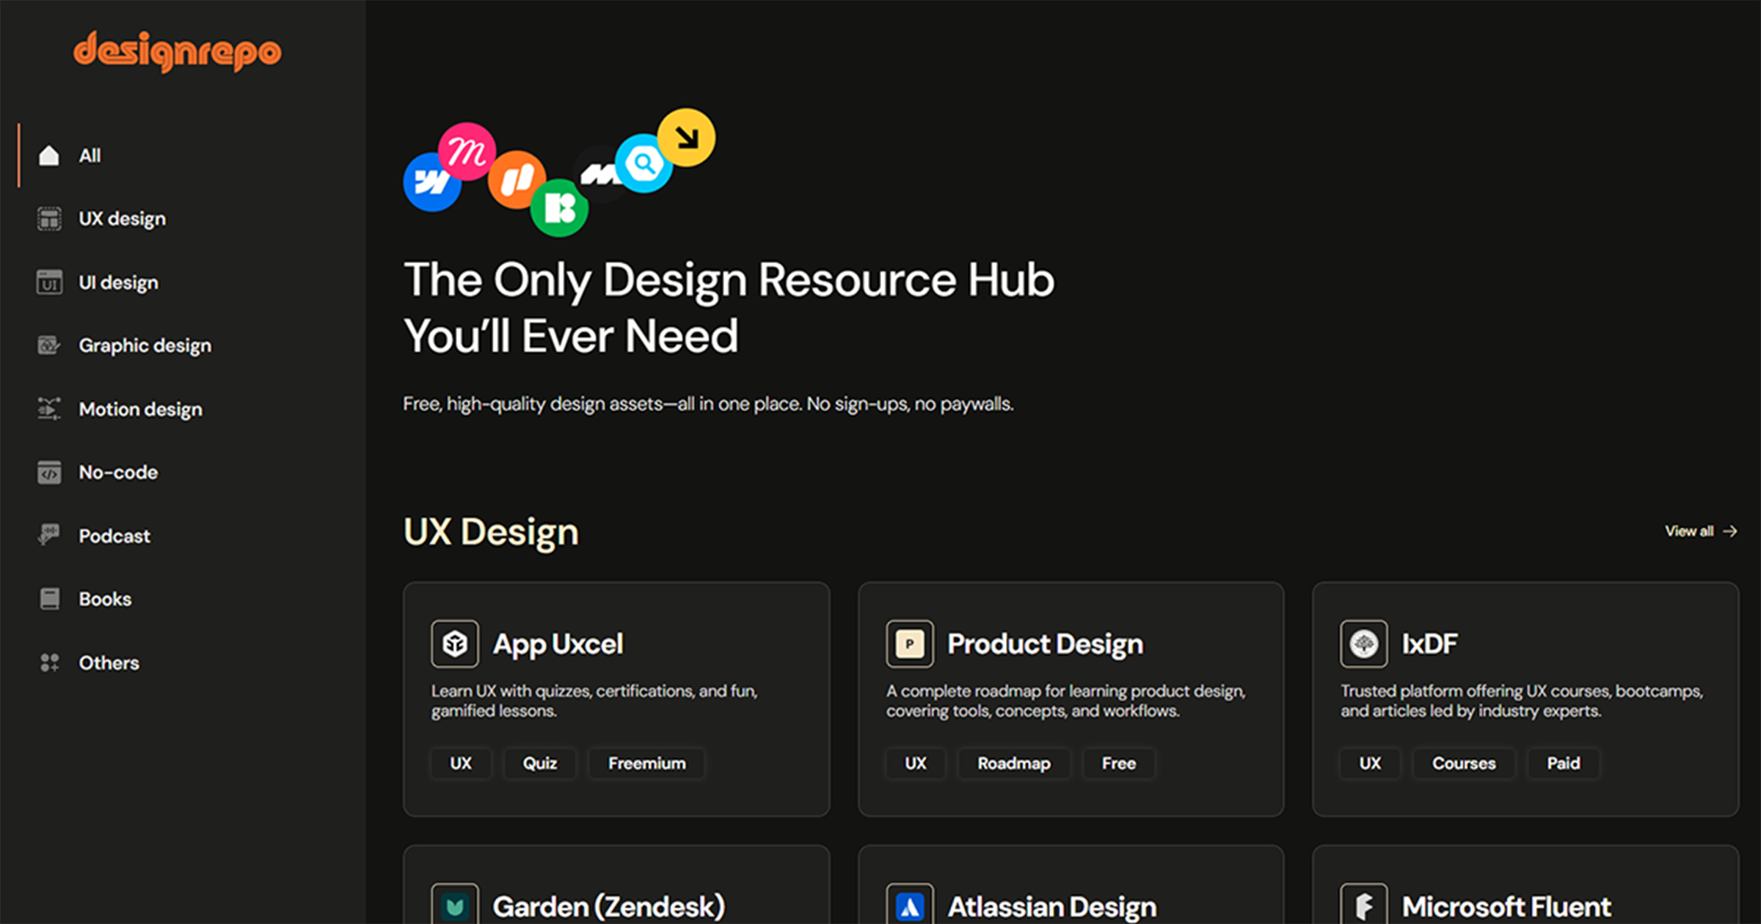
Task: Click the pink m circle icon
Action: point(467,152)
